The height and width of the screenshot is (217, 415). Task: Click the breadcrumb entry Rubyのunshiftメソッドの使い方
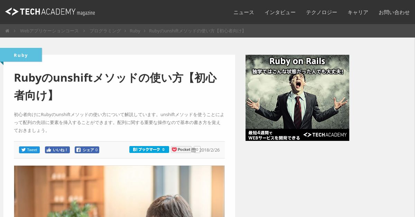coord(197,31)
